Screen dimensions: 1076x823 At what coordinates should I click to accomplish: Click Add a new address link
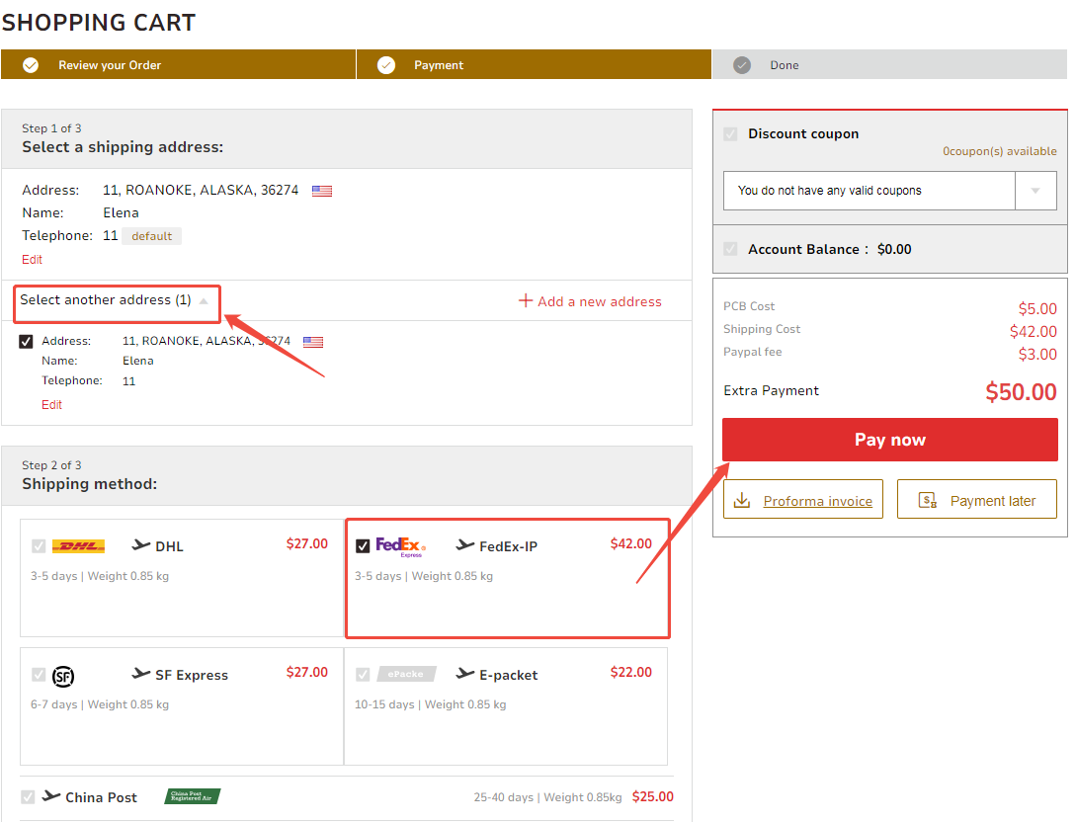click(590, 301)
